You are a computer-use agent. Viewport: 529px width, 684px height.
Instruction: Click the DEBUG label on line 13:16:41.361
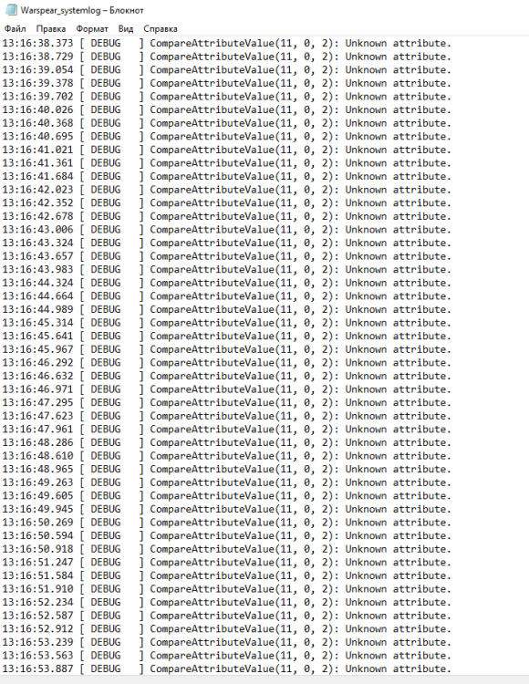coord(106,163)
